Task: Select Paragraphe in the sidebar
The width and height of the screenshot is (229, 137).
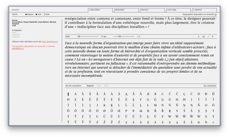Action: (17, 30)
